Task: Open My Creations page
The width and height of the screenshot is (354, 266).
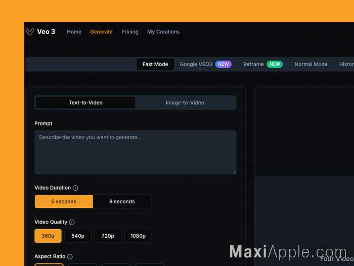Action: coord(163,32)
